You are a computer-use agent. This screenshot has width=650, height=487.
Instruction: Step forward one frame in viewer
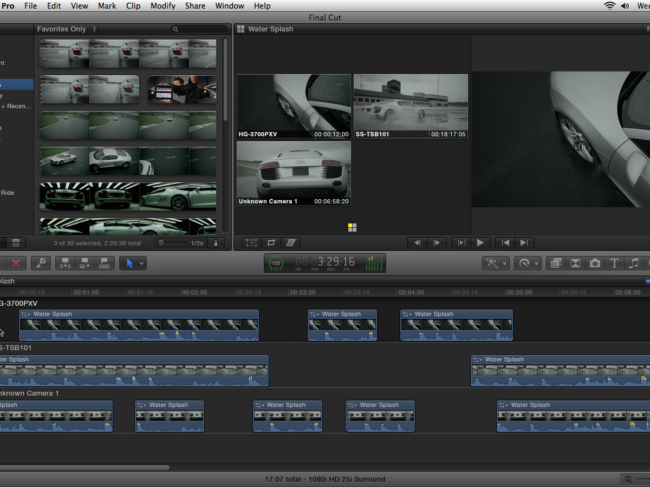(437, 243)
